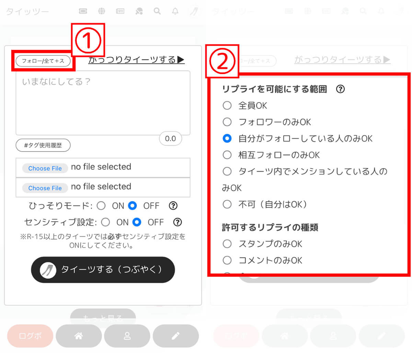Choose 相互フォローのみOK radio option

click(x=227, y=155)
